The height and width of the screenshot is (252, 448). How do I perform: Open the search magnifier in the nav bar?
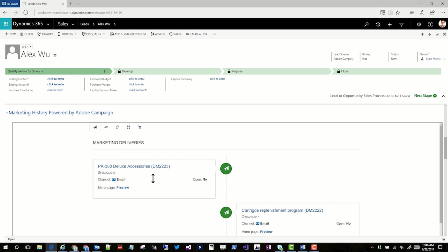tap(366, 24)
